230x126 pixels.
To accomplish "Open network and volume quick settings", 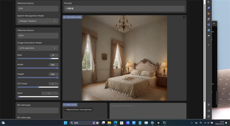I will tap(208, 123).
